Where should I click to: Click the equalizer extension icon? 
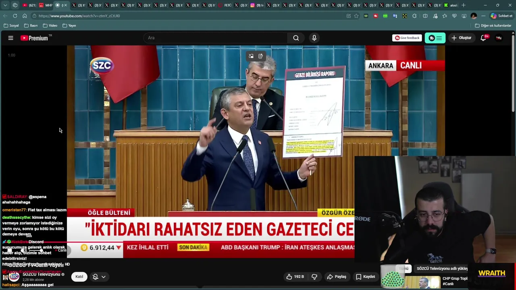click(366, 16)
